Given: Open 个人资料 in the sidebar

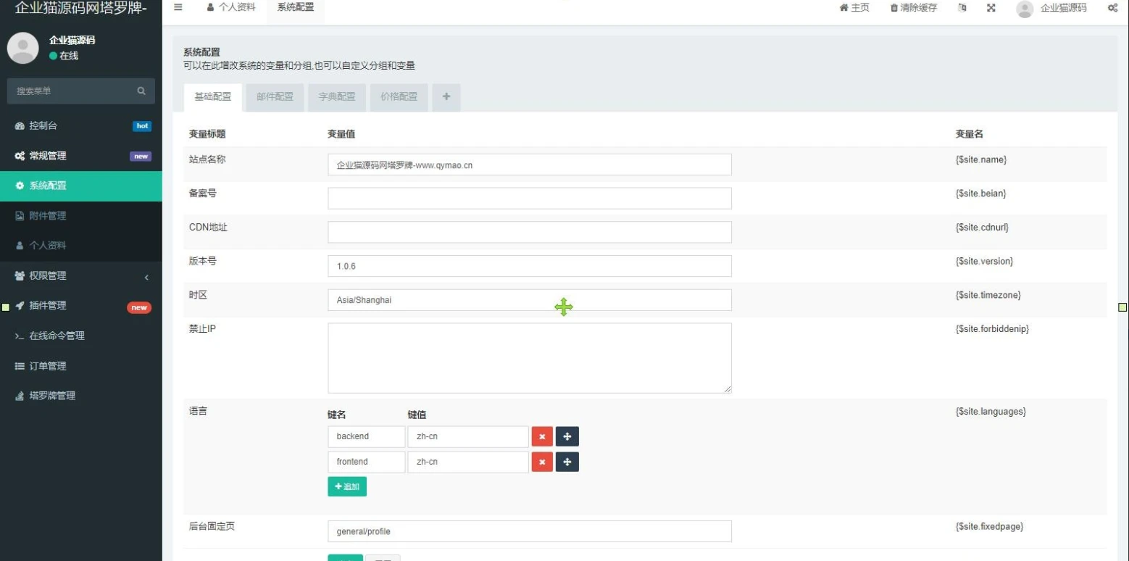Looking at the screenshot, I should [x=81, y=246].
